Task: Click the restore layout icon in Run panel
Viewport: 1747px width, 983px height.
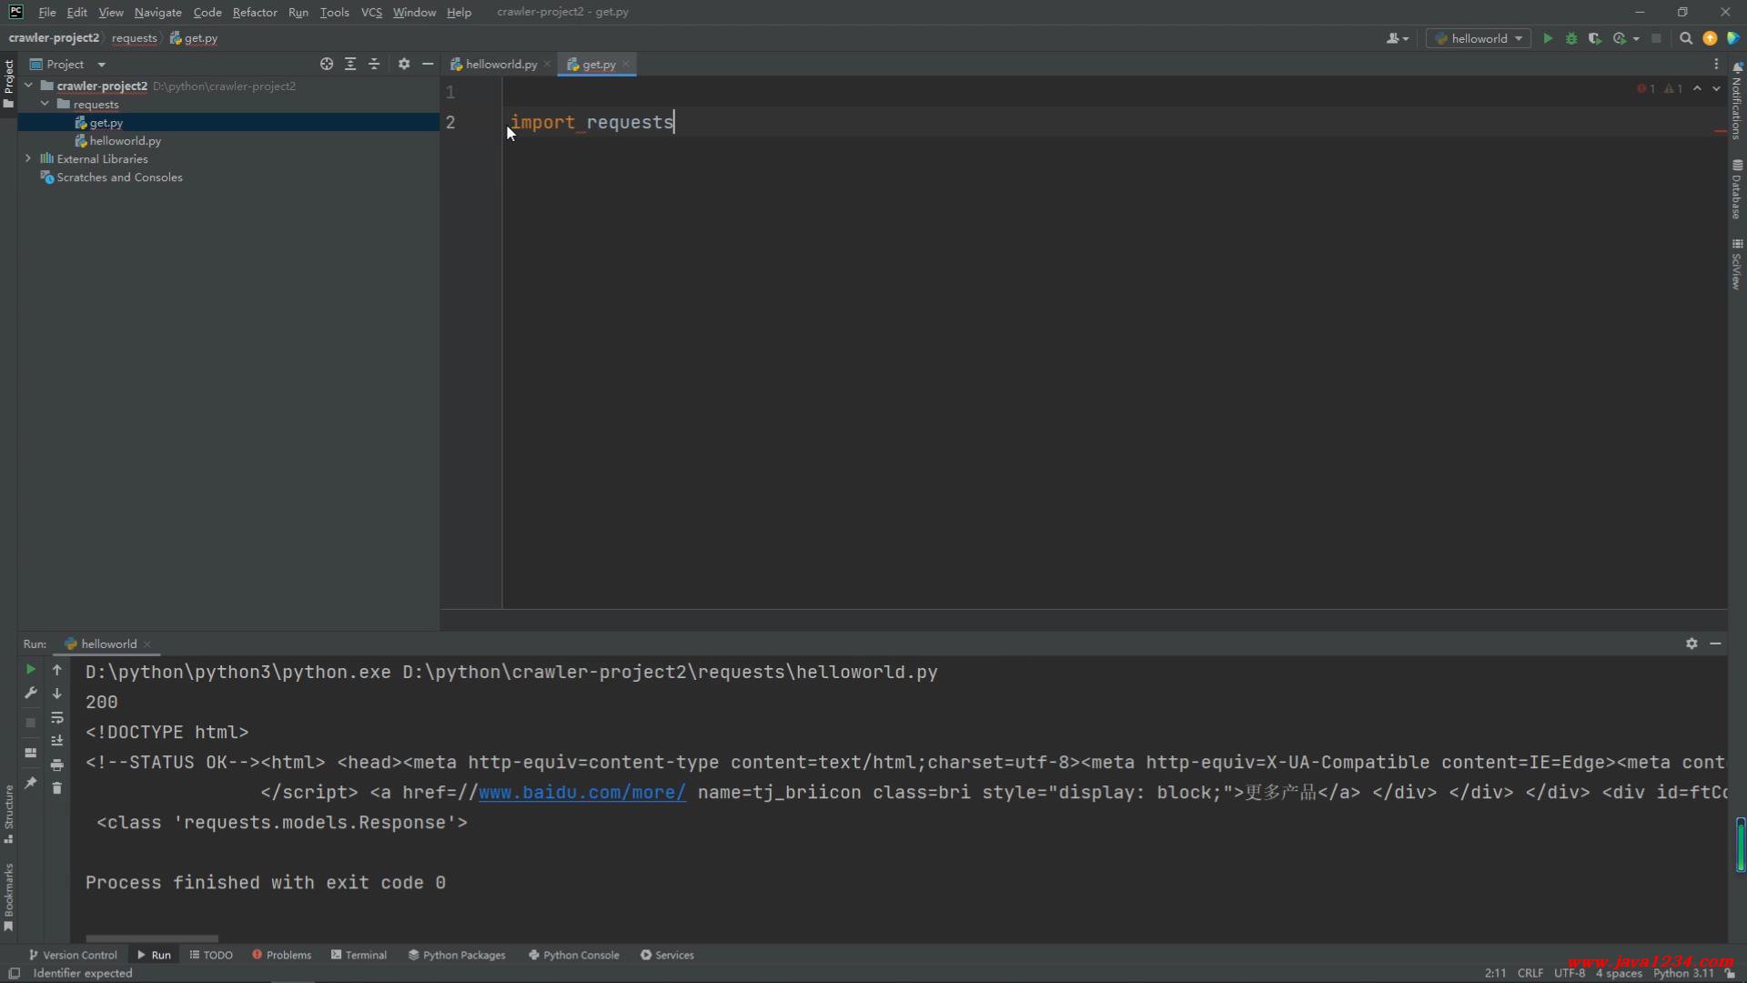Action: (30, 753)
